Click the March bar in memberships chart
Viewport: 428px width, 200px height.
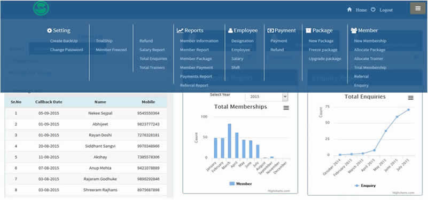click(x=230, y=141)
